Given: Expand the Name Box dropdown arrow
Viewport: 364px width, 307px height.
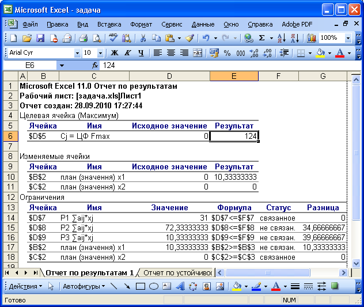Looking at the screenshot, I should tap(62, 66).
